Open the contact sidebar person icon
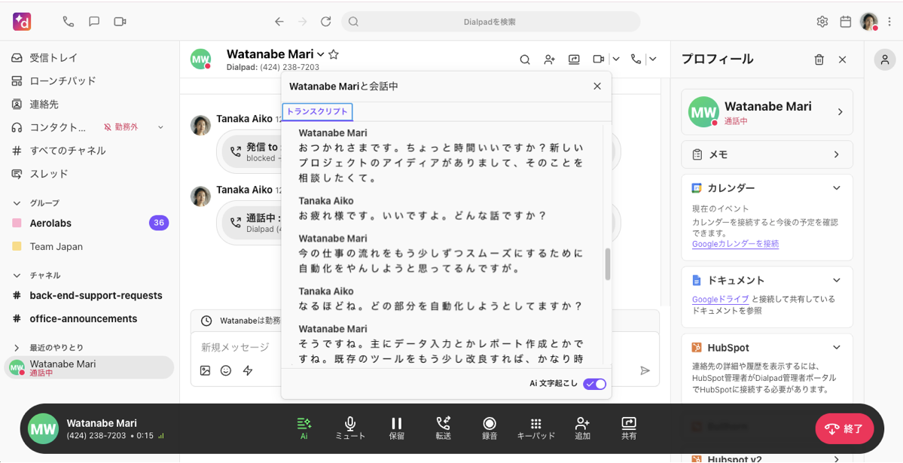 click(x=885, y=59)
